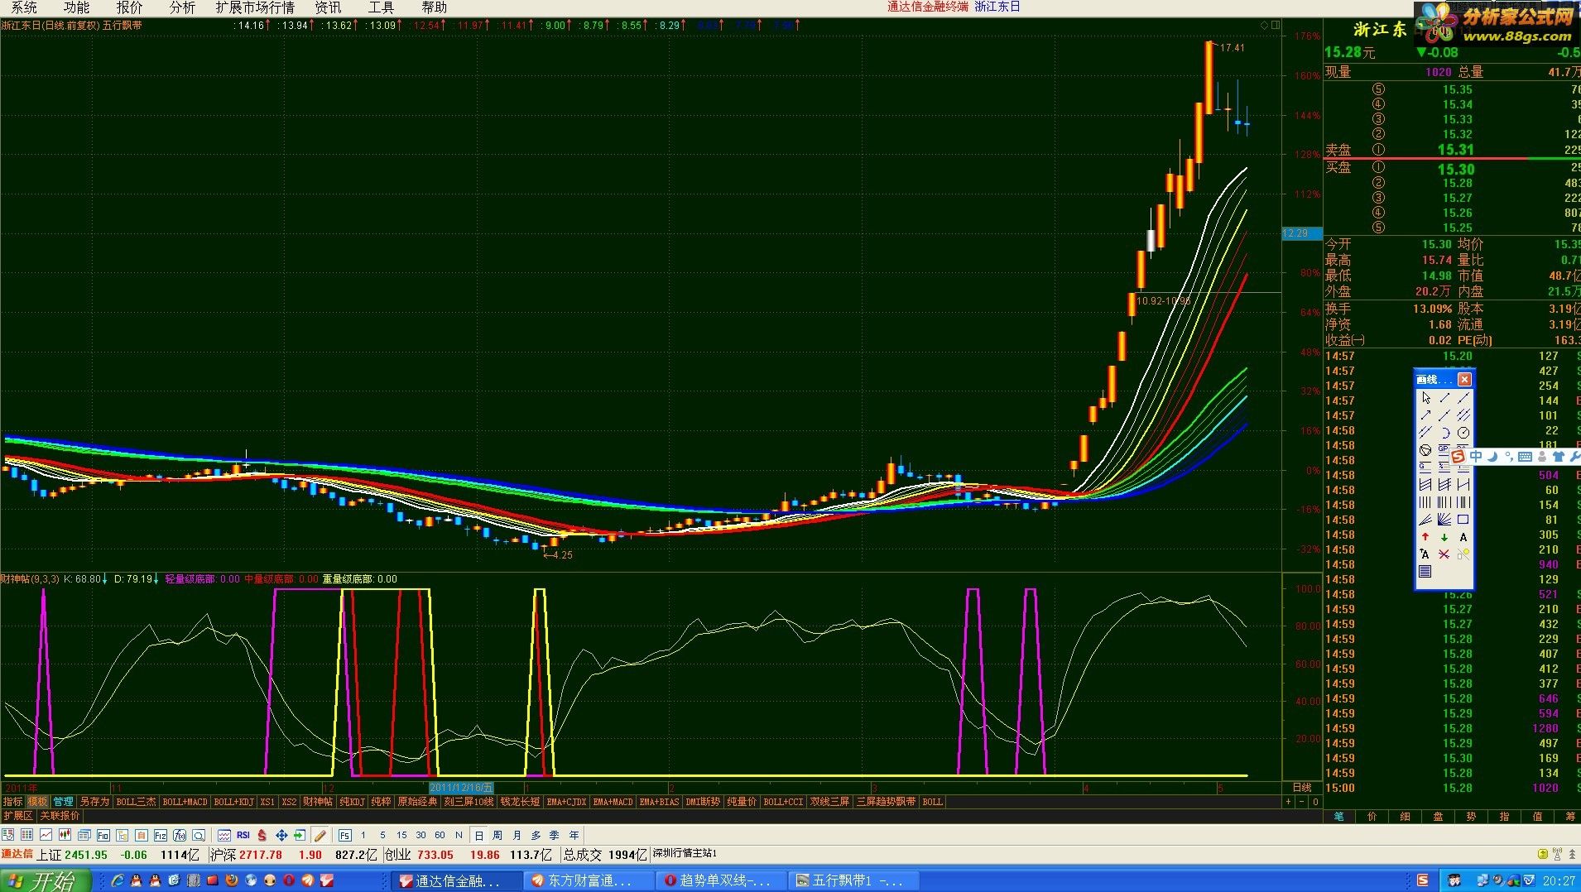Image resolution: width=1581 pixels, height=892 pixels.
Task: Switch to monthly 月 period
Action: click(x=517, y=835)
